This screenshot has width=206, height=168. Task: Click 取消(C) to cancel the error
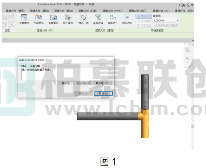(103, 93)
